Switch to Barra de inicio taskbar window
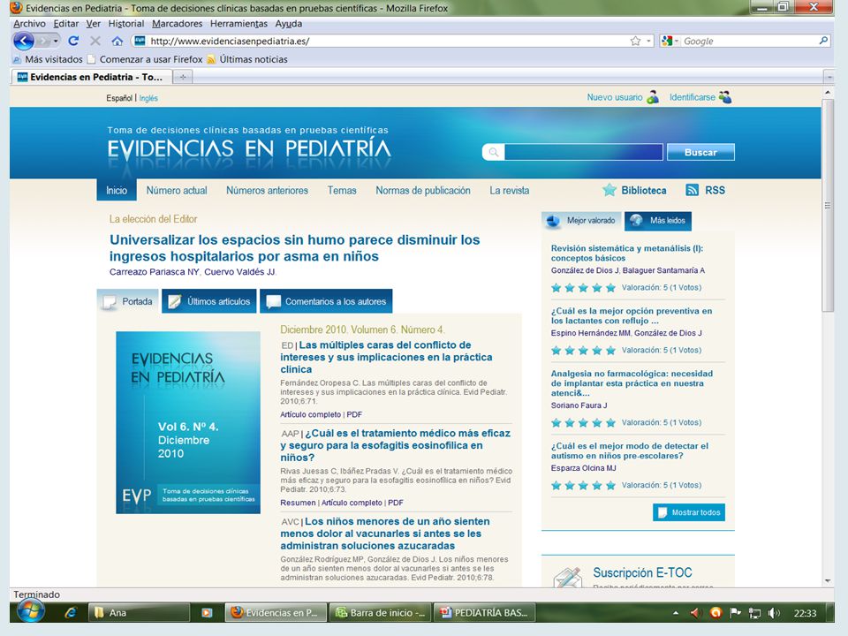 (x=380, y=613)
